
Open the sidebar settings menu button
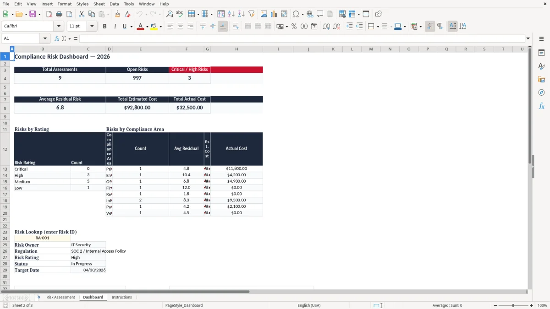(542, 39)
